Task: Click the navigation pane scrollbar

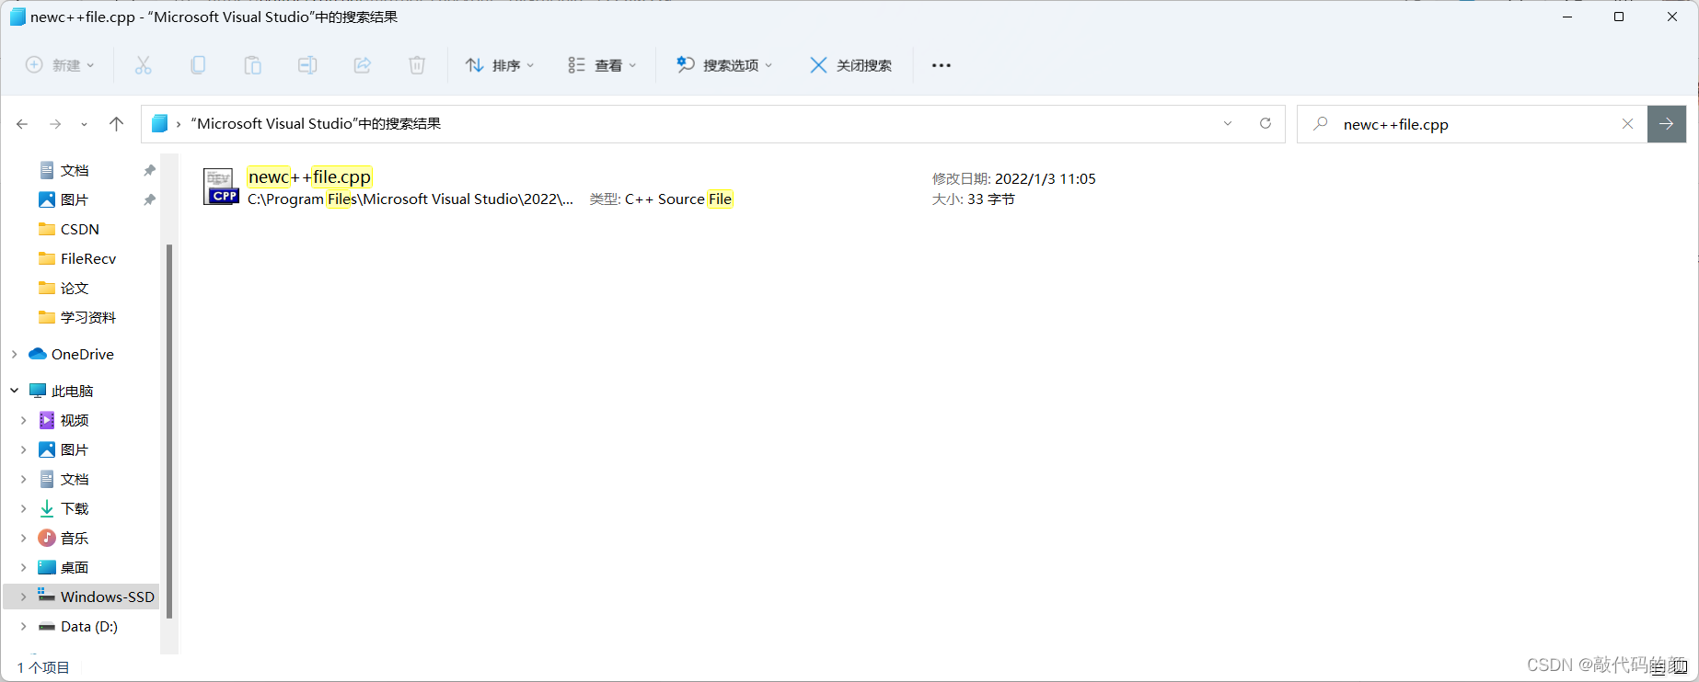Action: (x=169, y=431)
